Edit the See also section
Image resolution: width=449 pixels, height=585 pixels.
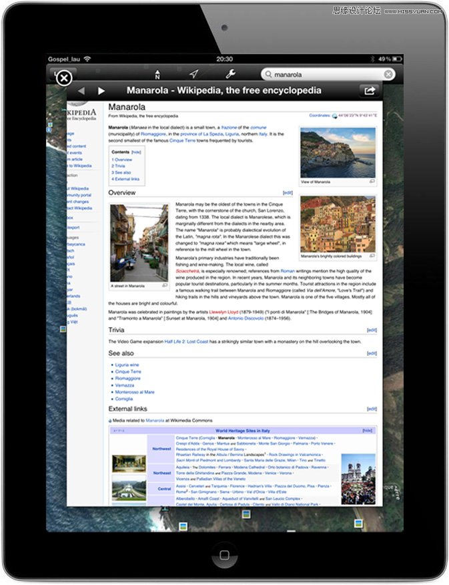(372, 353)
